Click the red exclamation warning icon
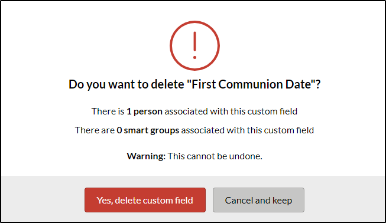The height and width of the screenshot is (223, 386). coord(194,45)
